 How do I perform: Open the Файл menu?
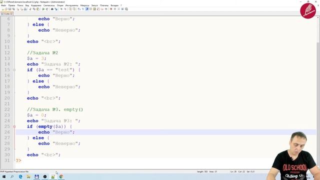click(3, 5)
